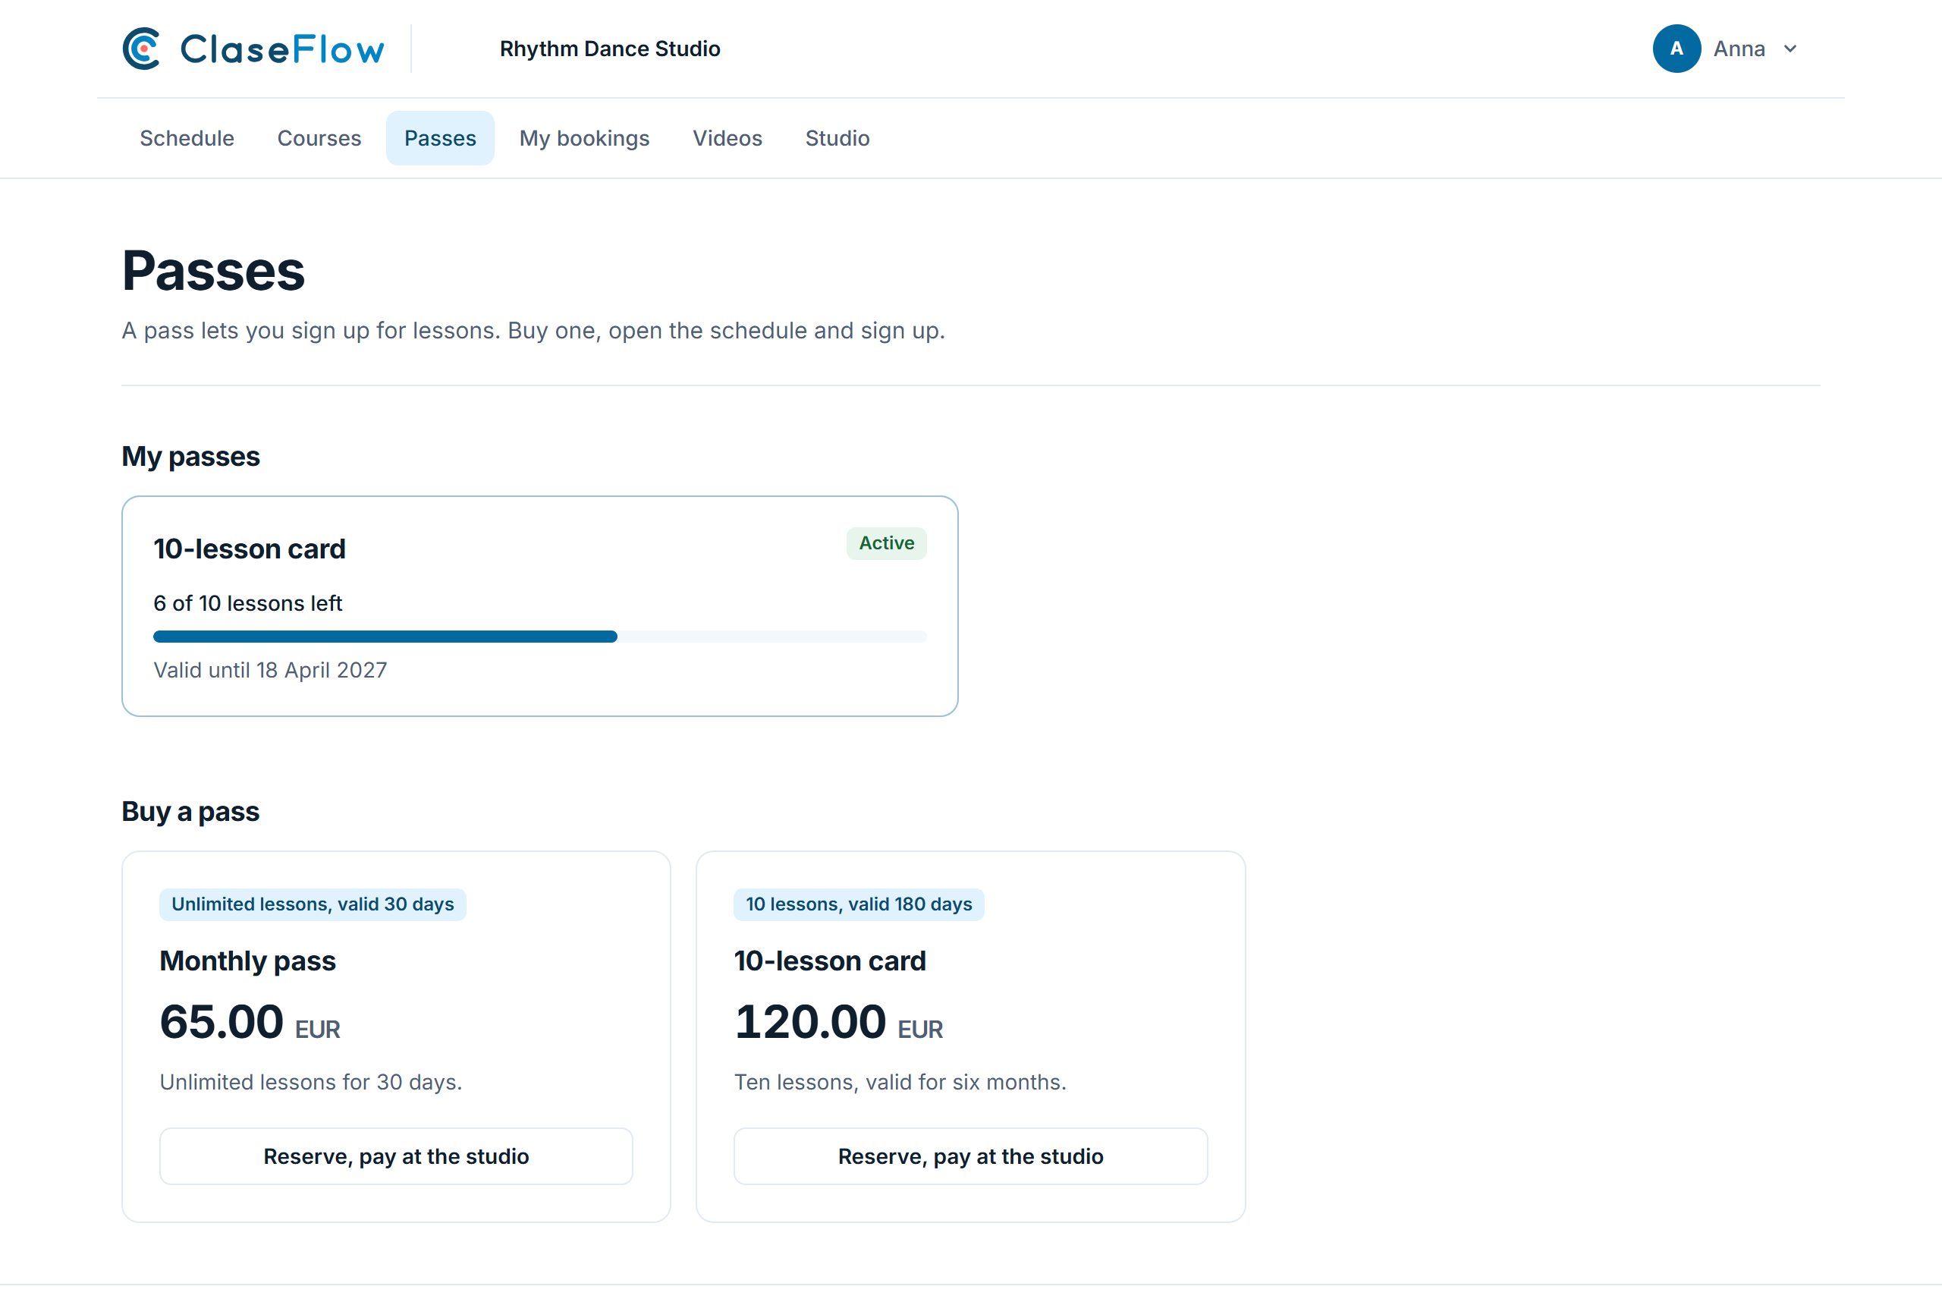
Task: Click the Monthly pass heading
Action: click(x=248, y=961)
